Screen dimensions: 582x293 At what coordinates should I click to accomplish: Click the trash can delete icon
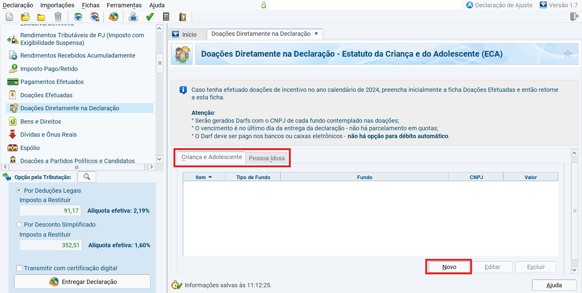pyautogui.click(x=58, y=17)
